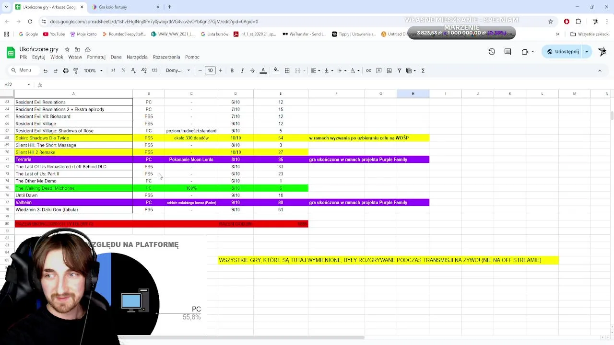Format as currency (zł)
The image size is (614, 345).
tap(113, 70)
